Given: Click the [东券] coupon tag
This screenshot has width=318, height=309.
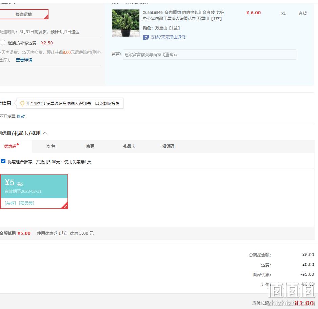Looking at the screenshot, I should [10, 203].
